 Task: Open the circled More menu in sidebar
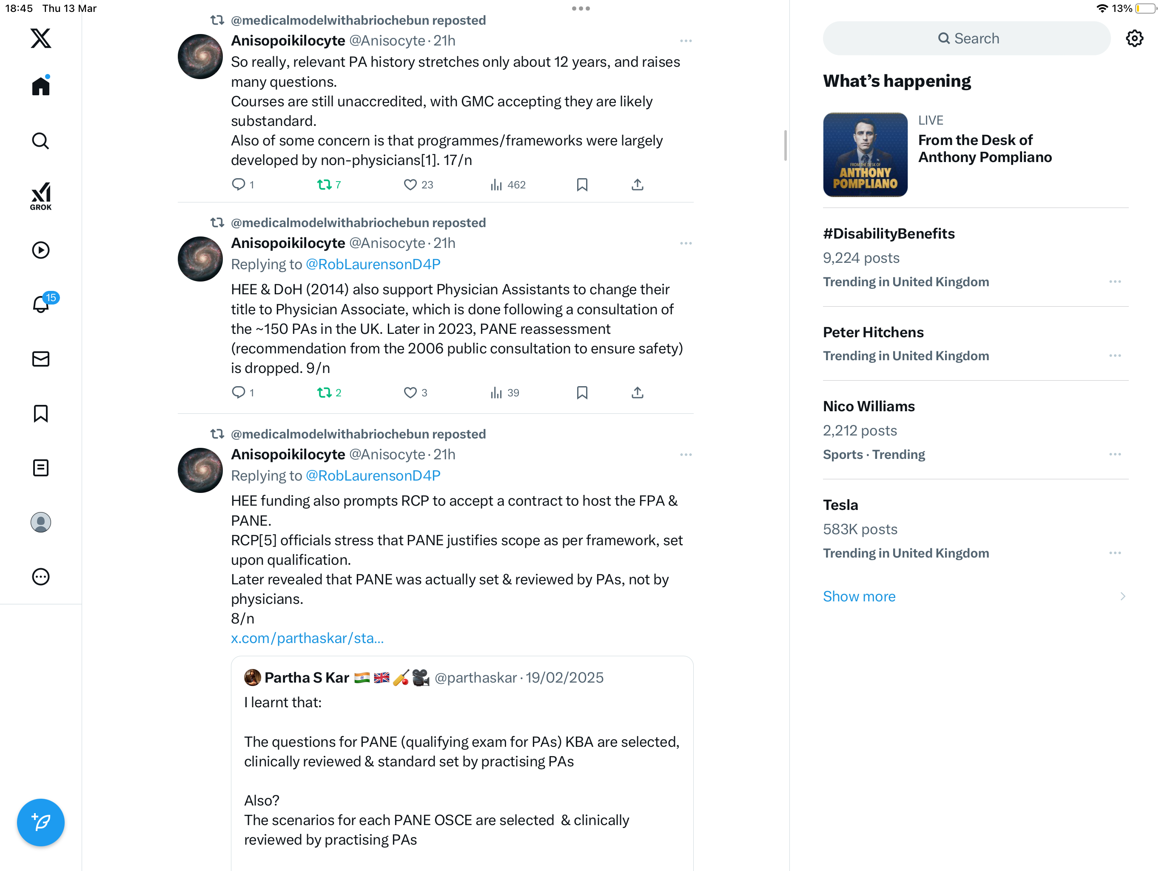pos(40,577)
